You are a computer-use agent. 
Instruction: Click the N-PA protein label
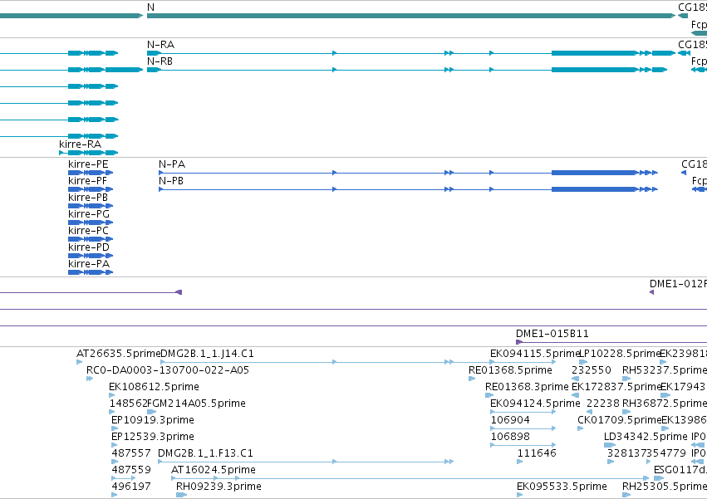pos(172,164)
